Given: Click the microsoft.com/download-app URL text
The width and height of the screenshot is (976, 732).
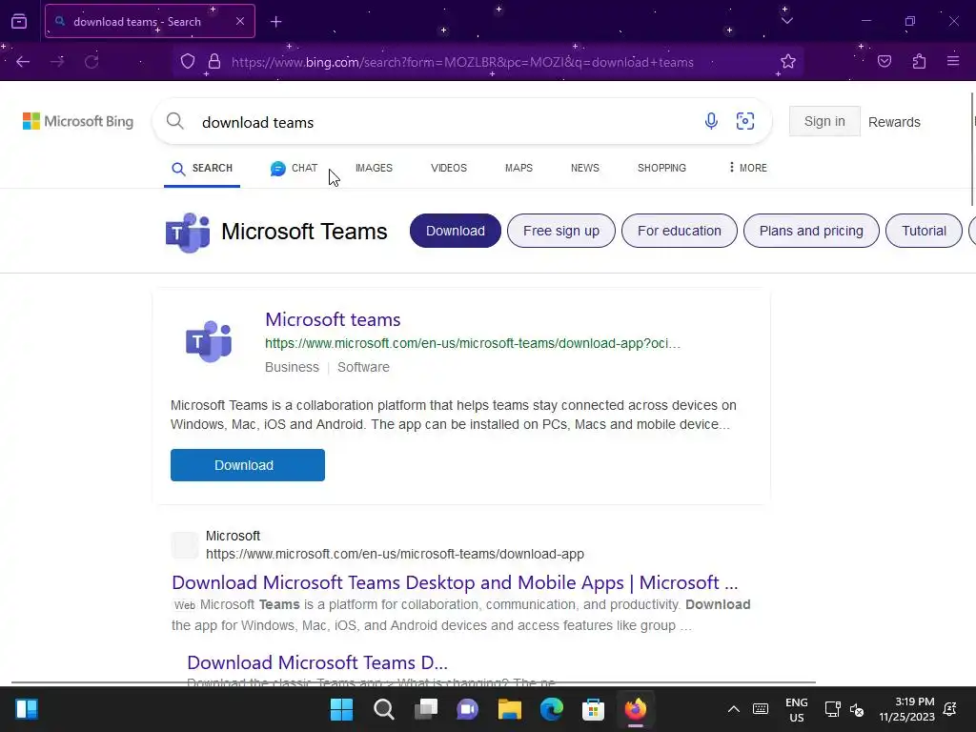Looking at the screenshot, I should (395, 554).
